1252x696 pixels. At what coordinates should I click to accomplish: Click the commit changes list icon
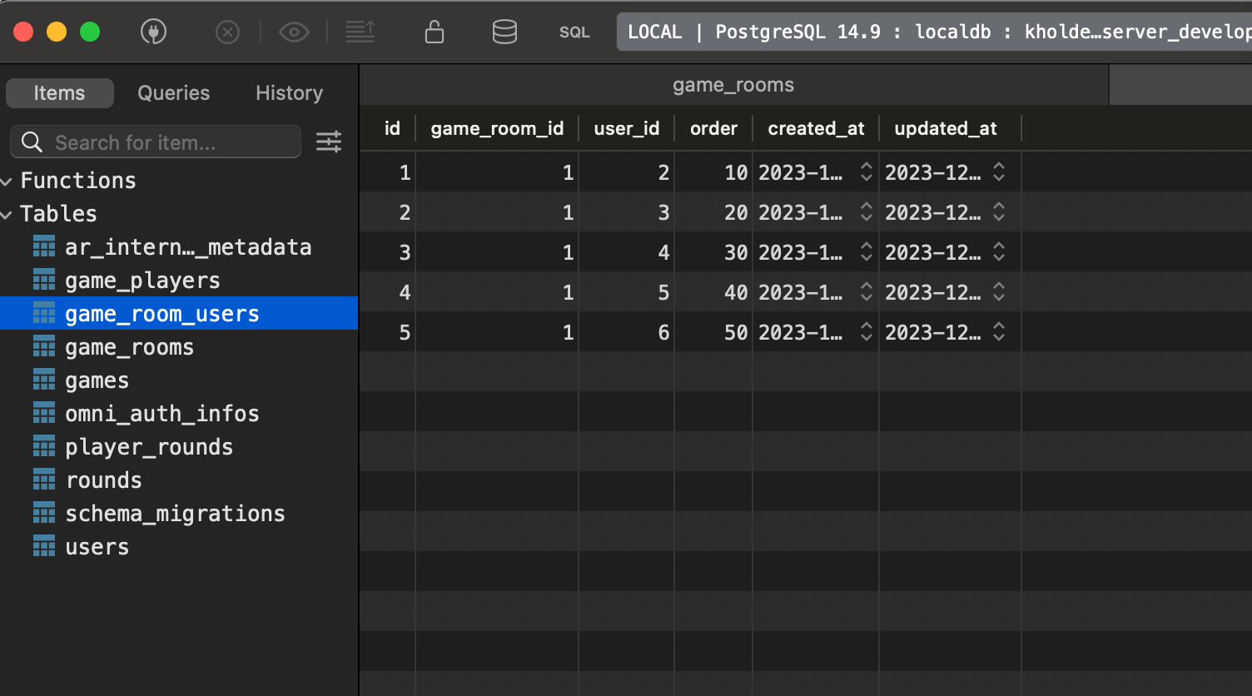(x=360, y=32)
